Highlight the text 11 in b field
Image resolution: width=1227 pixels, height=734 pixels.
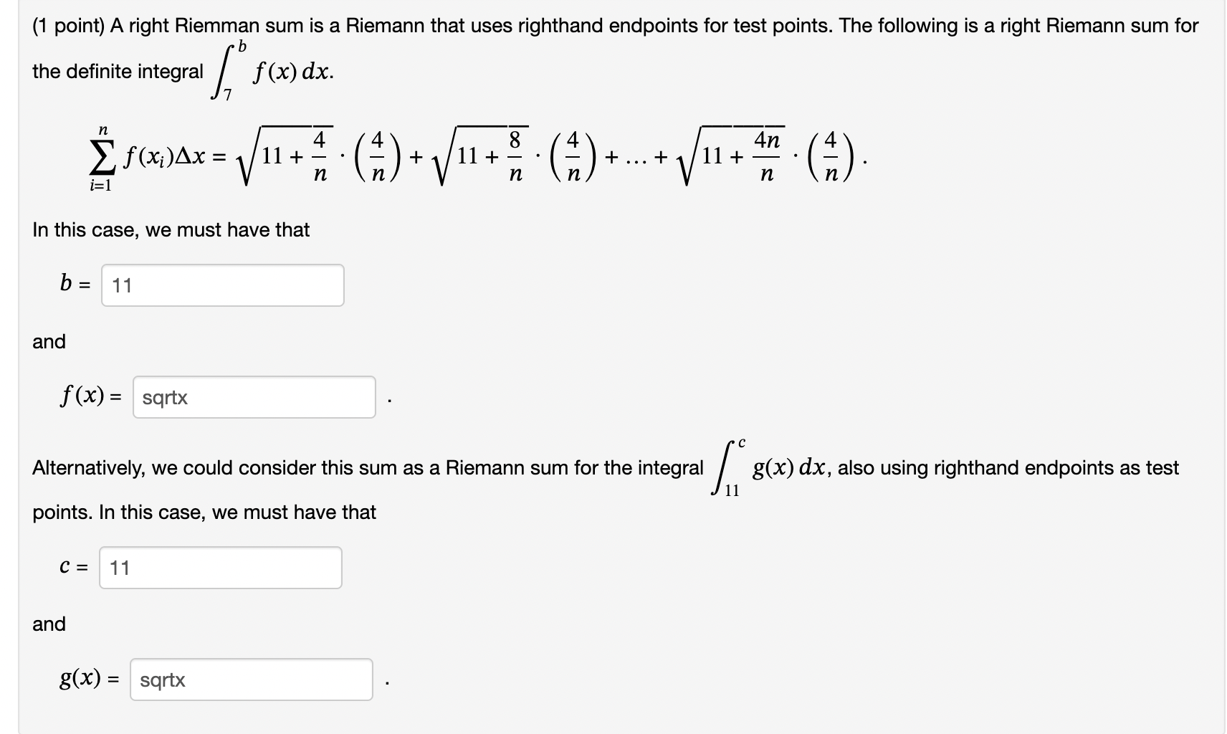tap(122, 285)
